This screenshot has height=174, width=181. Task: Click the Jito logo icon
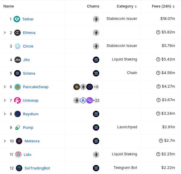pyautogui.click(x=18, y=60)
